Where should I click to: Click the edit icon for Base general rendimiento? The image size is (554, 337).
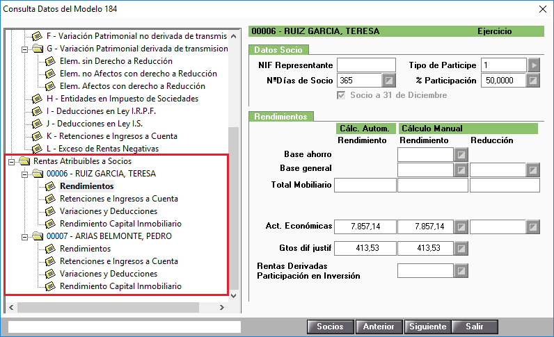461,170
